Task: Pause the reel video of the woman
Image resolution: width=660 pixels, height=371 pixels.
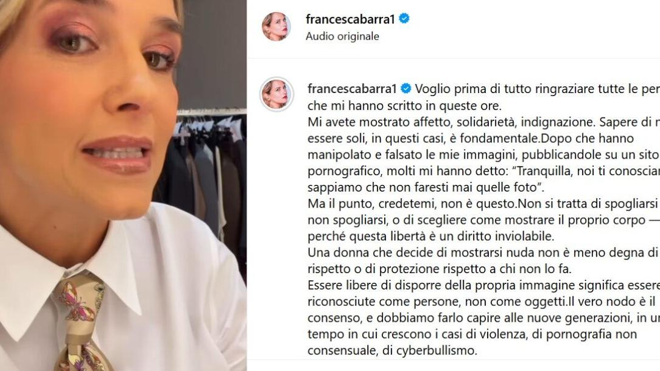Action: click(x=123, y=185)
